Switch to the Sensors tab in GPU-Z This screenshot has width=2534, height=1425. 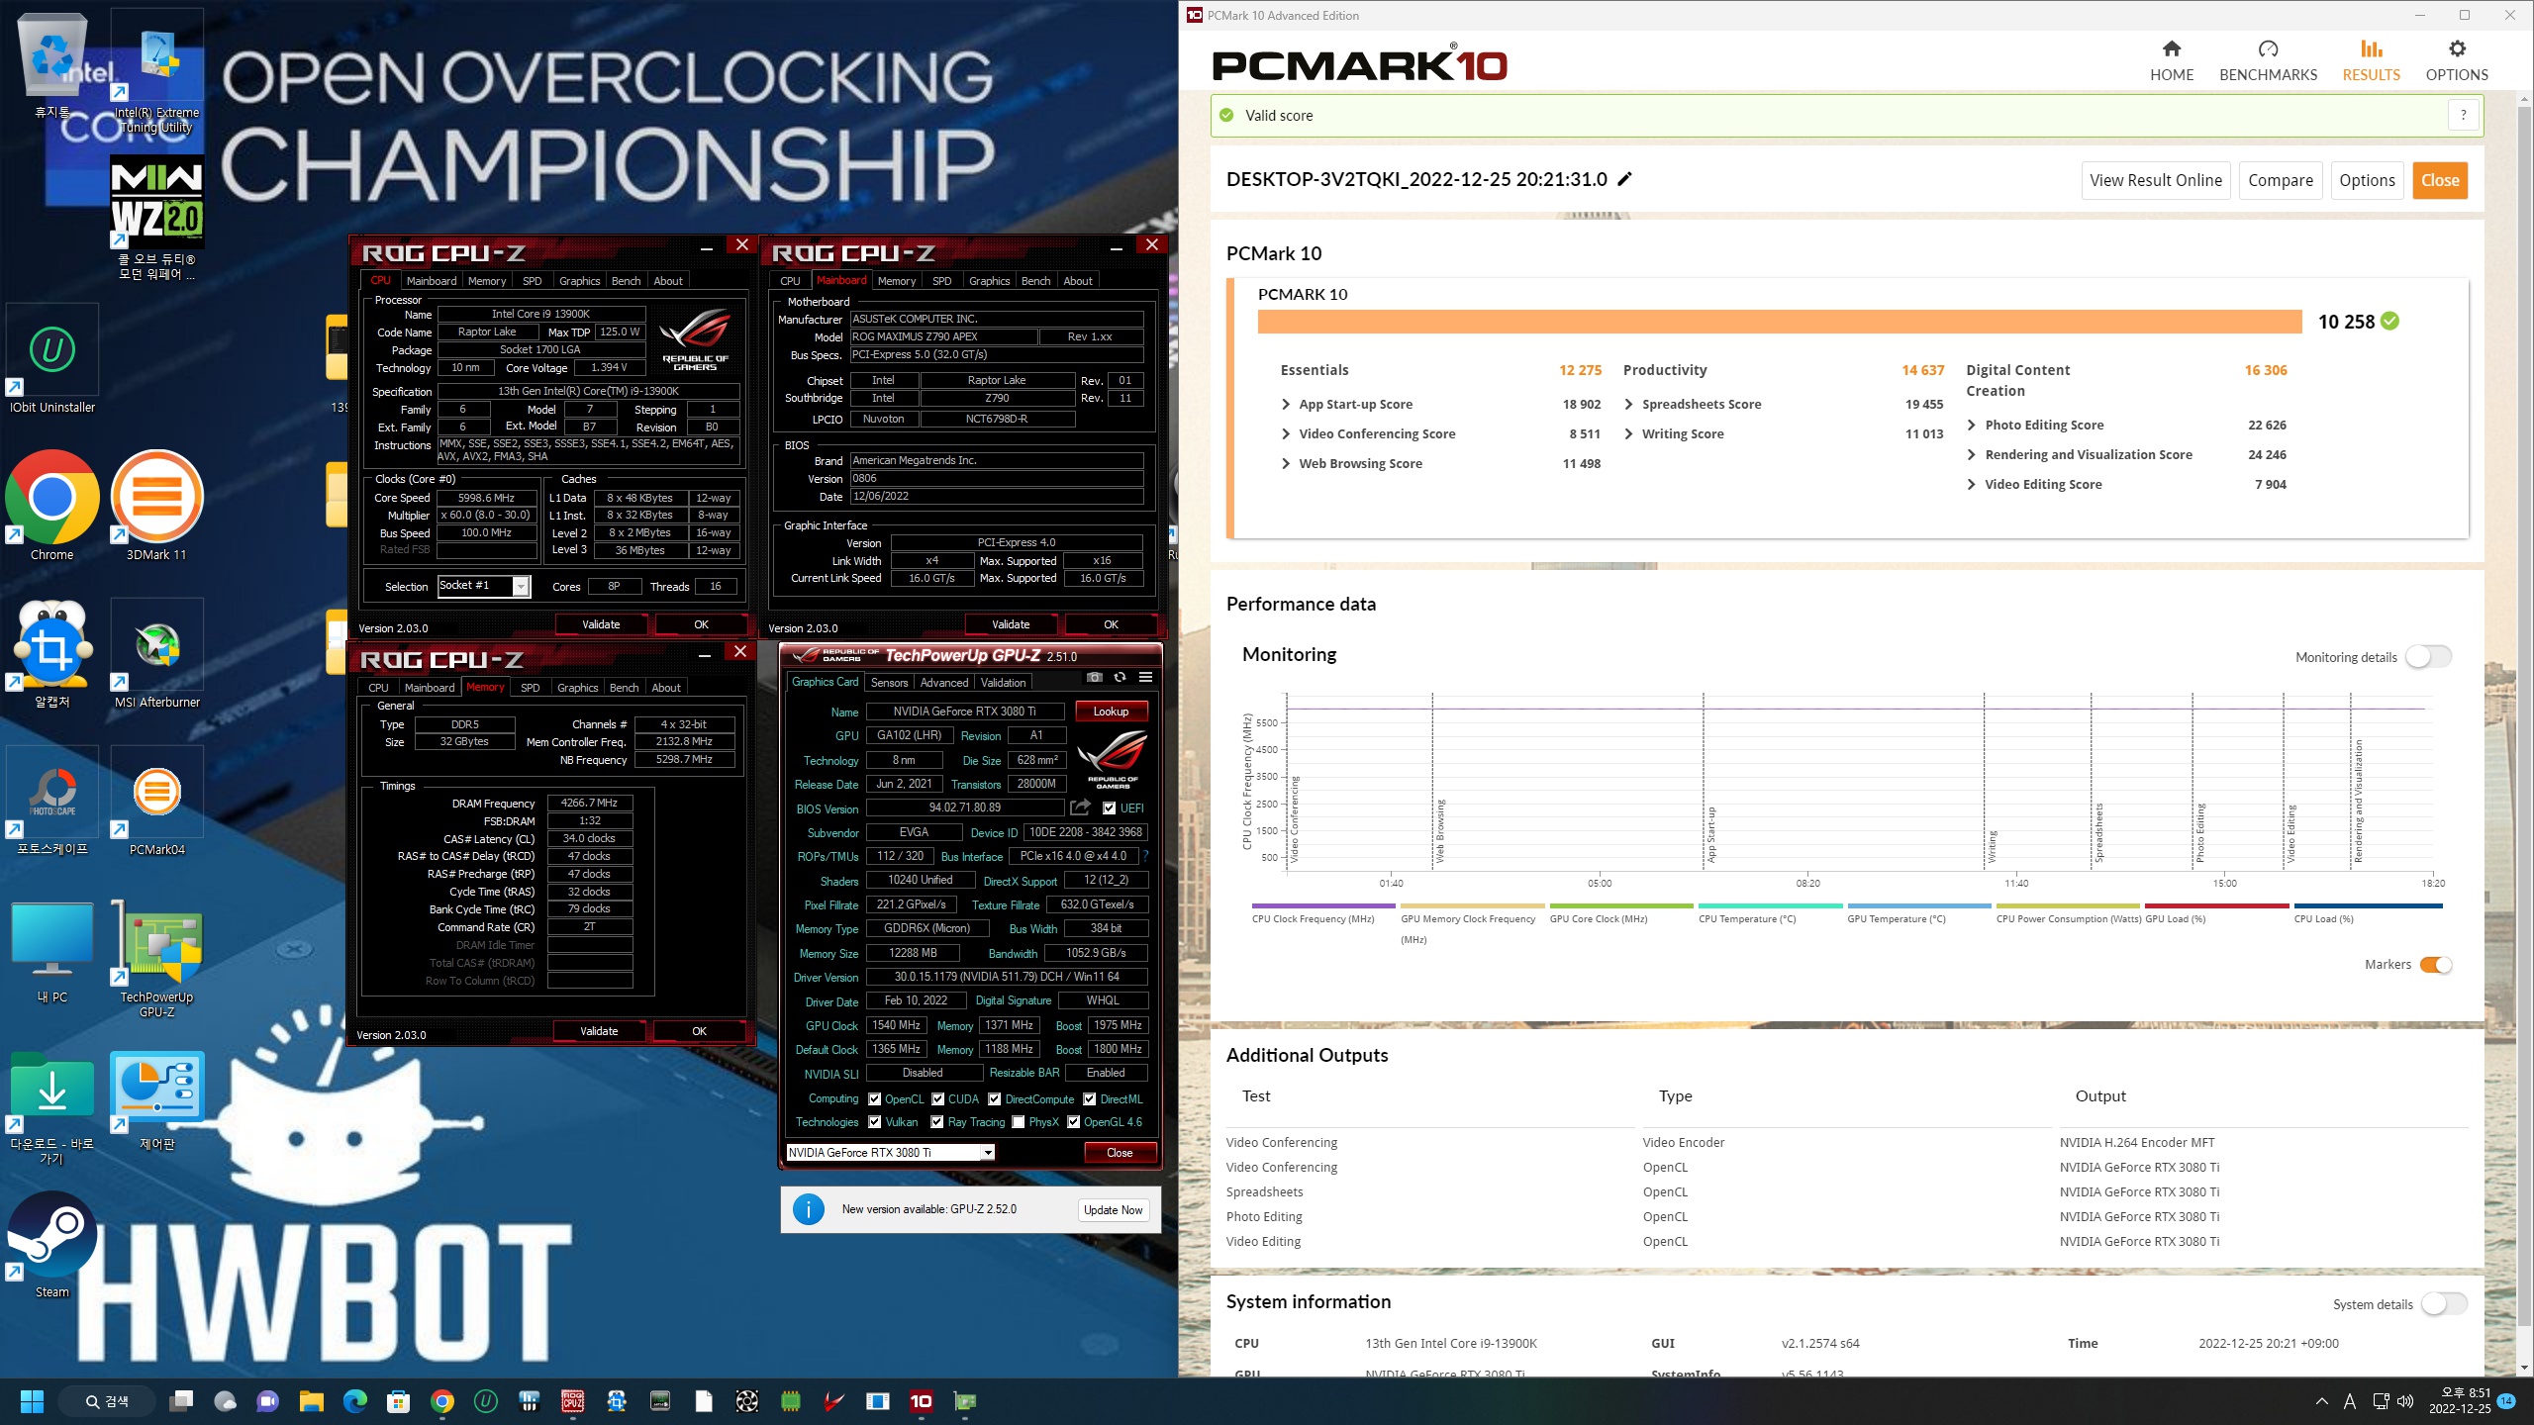click(889, 683)
